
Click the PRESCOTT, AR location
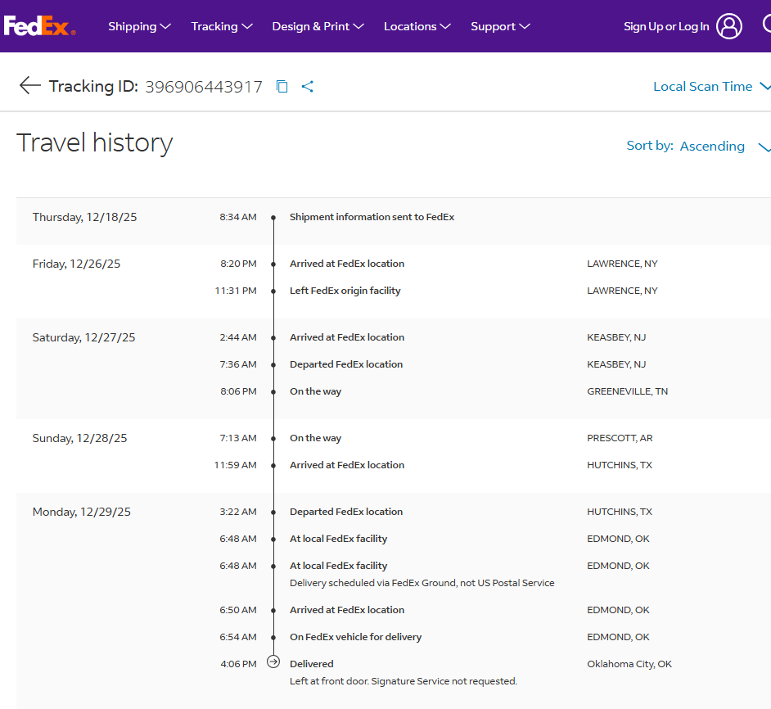(620, 438)
